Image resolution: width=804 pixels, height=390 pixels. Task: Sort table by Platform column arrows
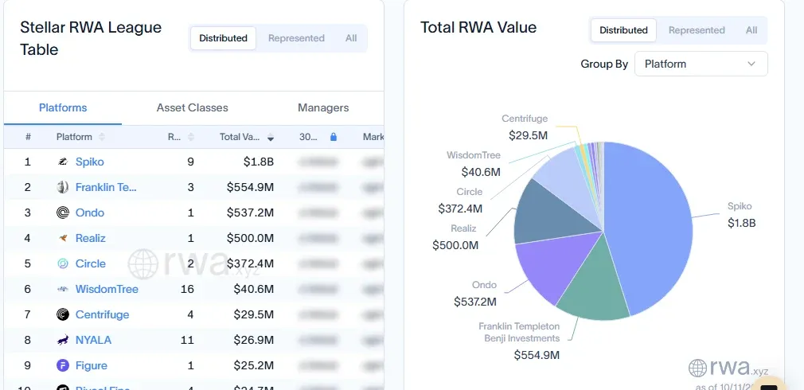[x=102, y=137]
